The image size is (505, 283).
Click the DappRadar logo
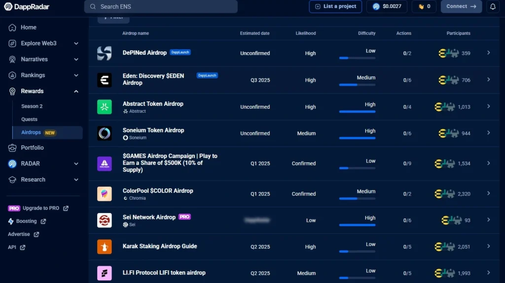coord(27,6)
